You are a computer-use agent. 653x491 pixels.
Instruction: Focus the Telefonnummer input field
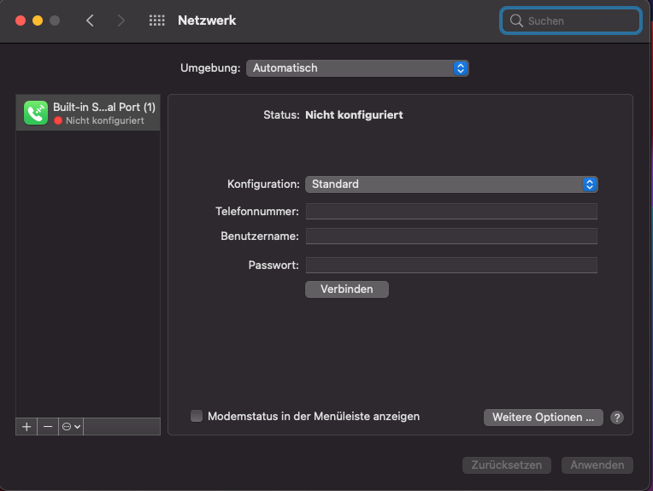[451, 211]
